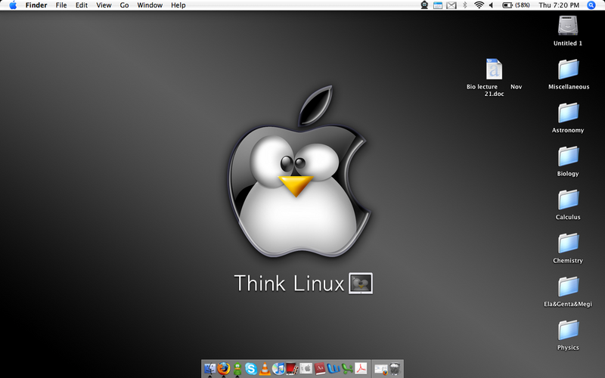
Task: Select the Miscellaneous folder
Action: coord(569,74)
